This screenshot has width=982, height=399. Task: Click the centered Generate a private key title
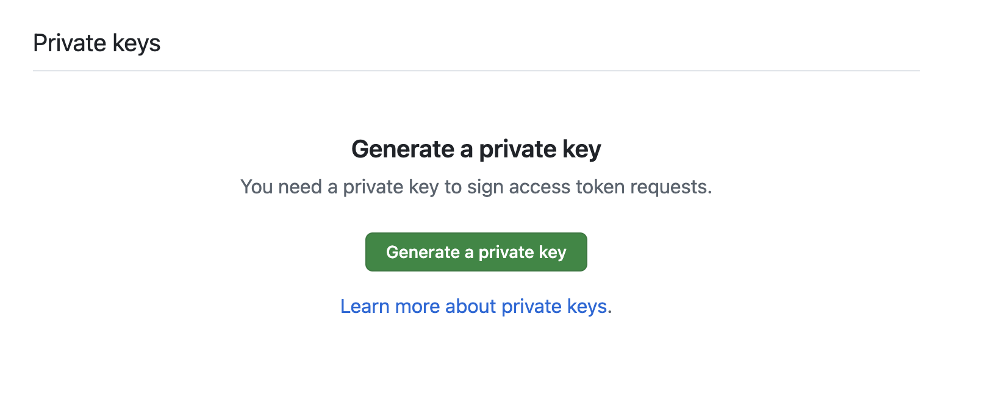[x=476, y=149]
